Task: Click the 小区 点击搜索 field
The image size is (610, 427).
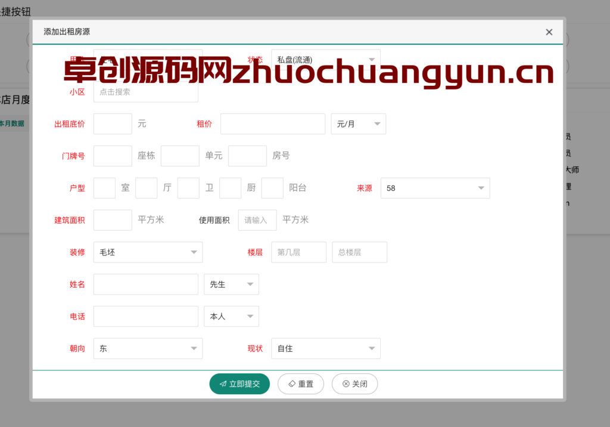Action: pos(146,92)
